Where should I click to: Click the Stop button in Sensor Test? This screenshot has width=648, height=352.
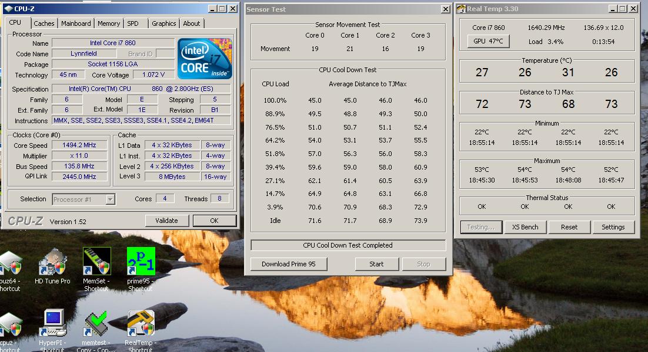tap(423, 264)
